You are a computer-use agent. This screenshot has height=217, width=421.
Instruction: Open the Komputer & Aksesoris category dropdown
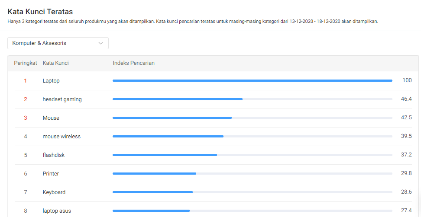pyautogui.click(x=58, y=43)
